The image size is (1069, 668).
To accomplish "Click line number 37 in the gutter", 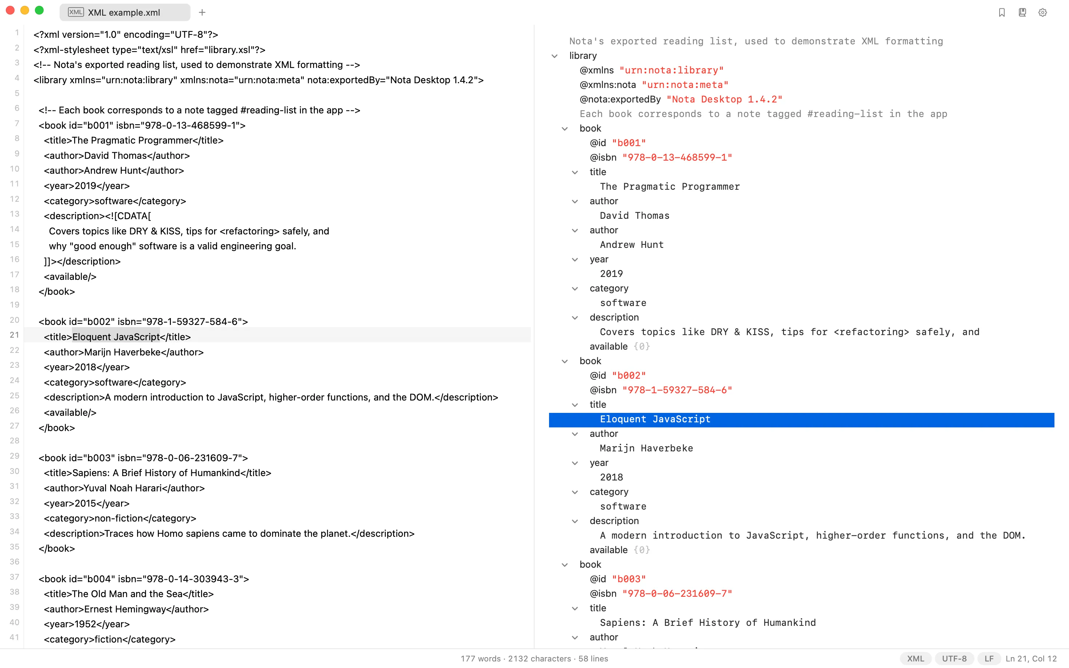I will [15, 577].
